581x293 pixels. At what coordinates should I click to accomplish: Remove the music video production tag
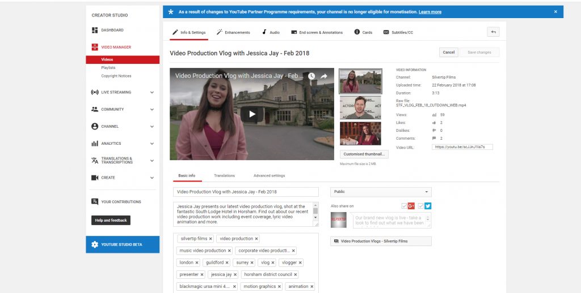tap(229, 251)
